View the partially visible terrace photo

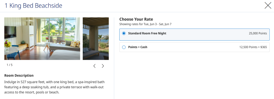[x=96, y=38]
